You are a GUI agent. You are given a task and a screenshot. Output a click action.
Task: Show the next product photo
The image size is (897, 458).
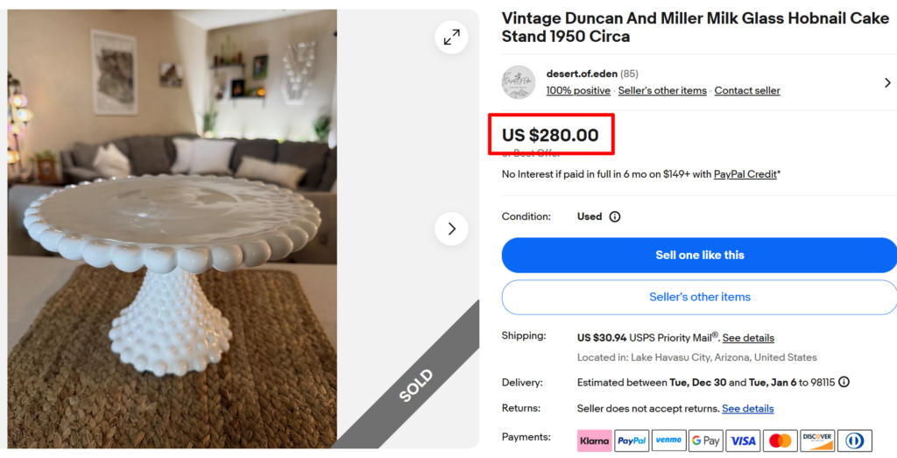coord(451,229)
